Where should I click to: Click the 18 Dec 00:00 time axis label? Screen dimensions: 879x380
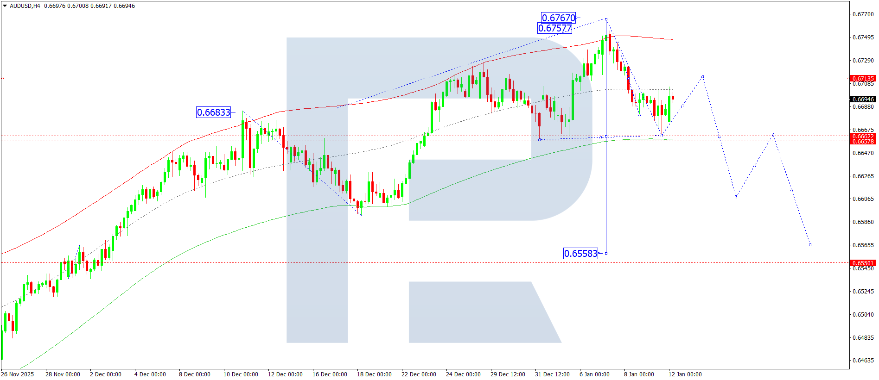(374, 374)
